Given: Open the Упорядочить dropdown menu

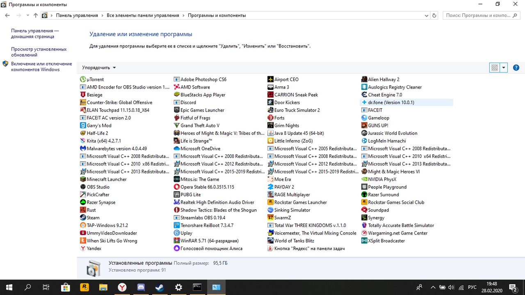Looking at the screenshot, I should (x=99, y=68).
